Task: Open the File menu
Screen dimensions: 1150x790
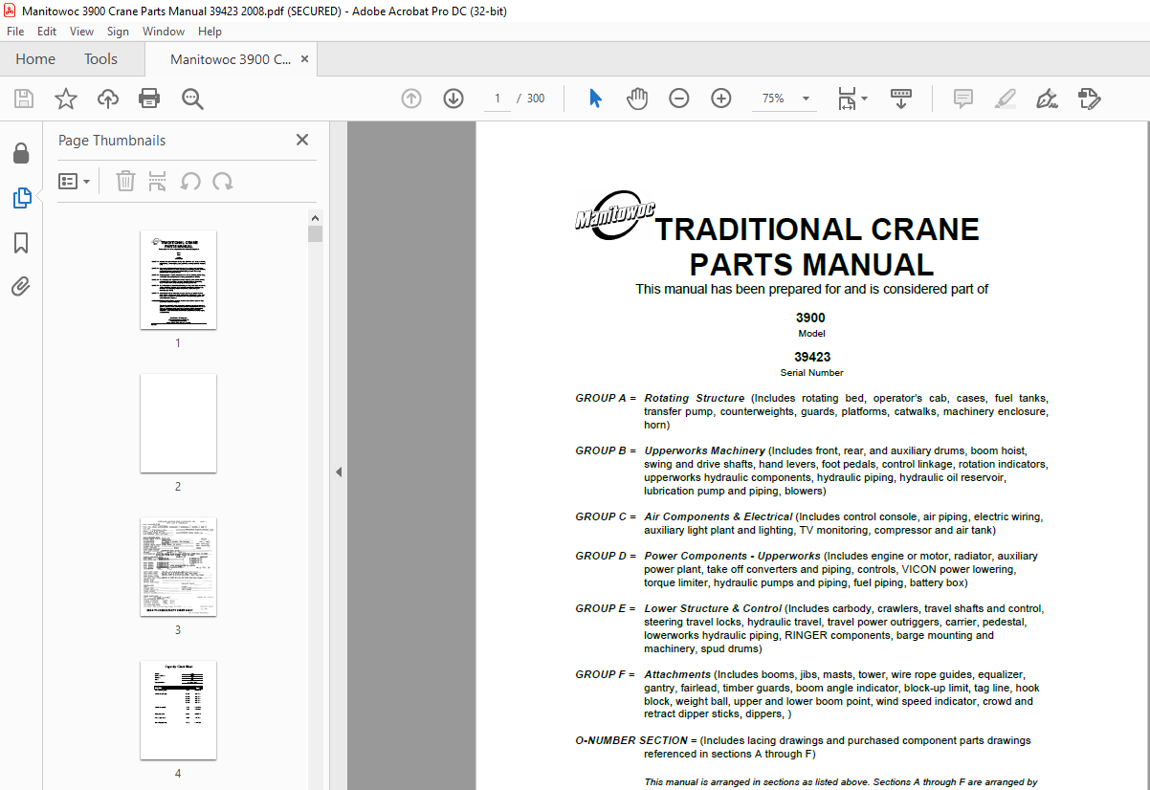Action: coord(15,32)
